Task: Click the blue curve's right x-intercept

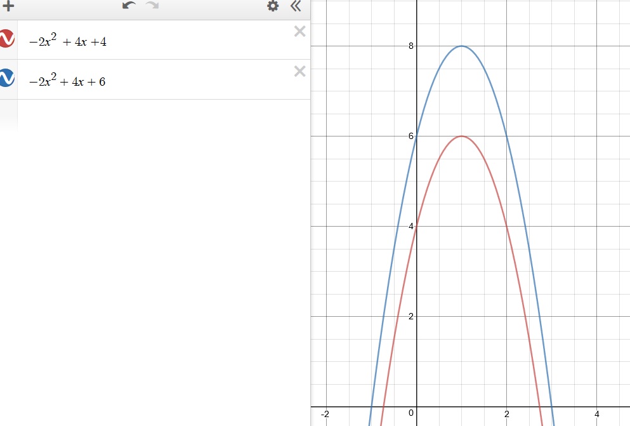Action: (552, 406)
